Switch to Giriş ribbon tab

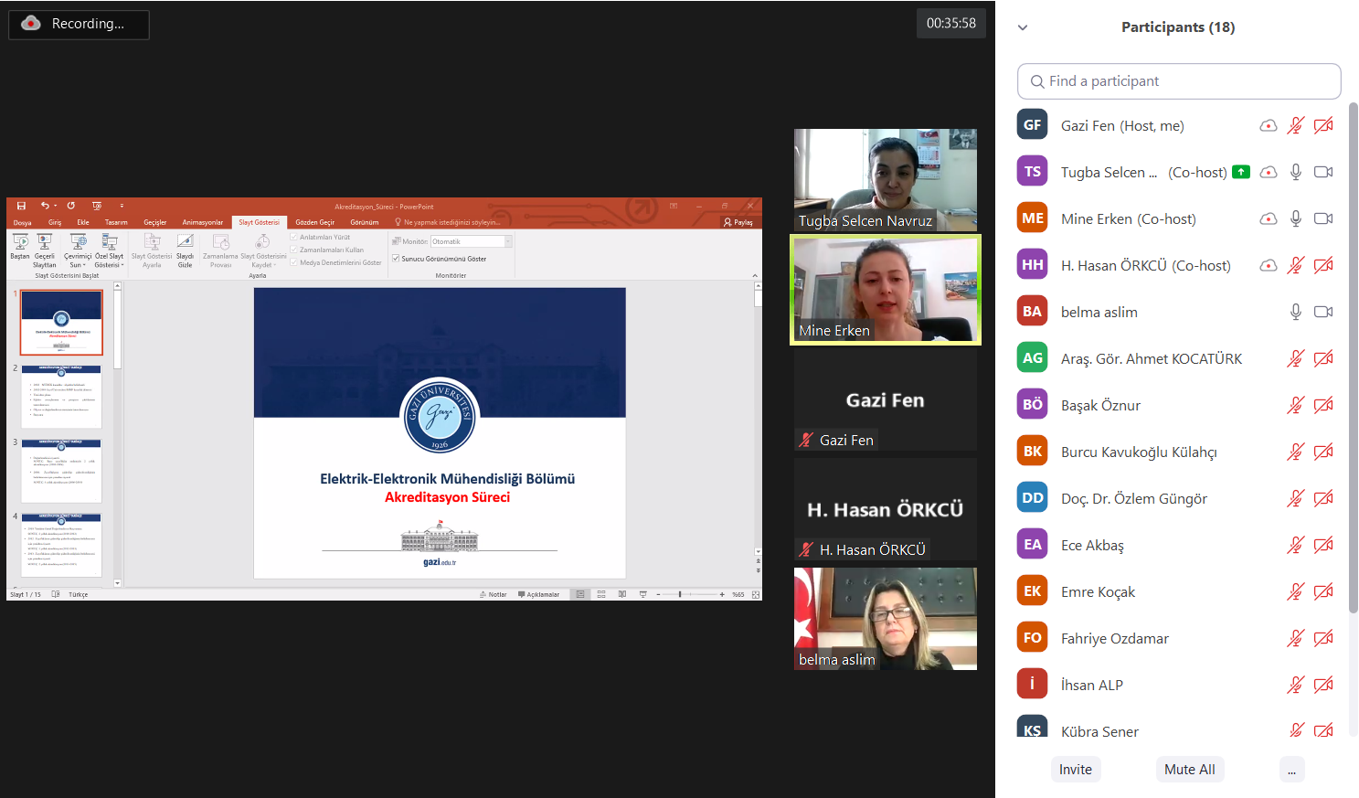coord(55,222)
